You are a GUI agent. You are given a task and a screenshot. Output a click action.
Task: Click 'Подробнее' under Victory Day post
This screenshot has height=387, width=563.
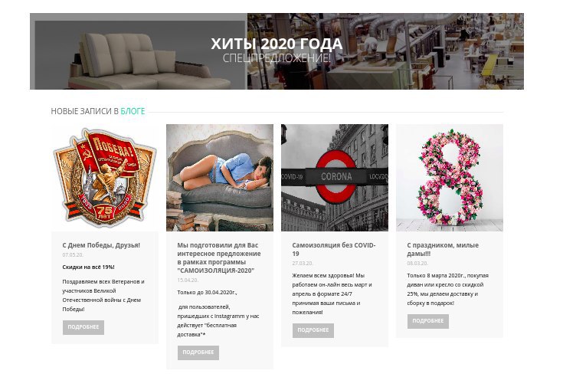83,327
